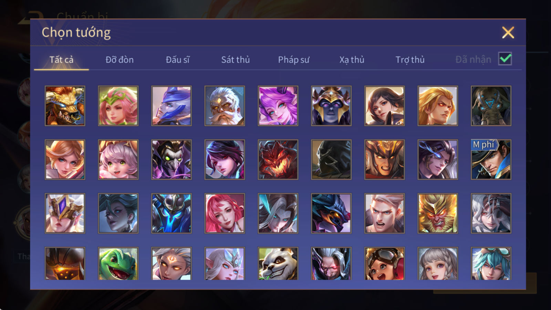Choose the green chameleon hero portrait
The height and width of the screenshot is (310, 551).
118,263
